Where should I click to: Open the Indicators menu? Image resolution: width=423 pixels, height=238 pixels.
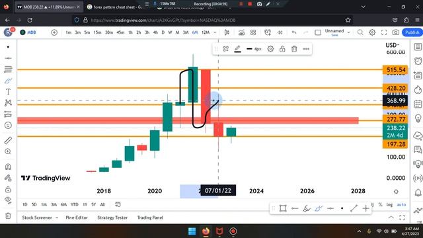[241, 32]
